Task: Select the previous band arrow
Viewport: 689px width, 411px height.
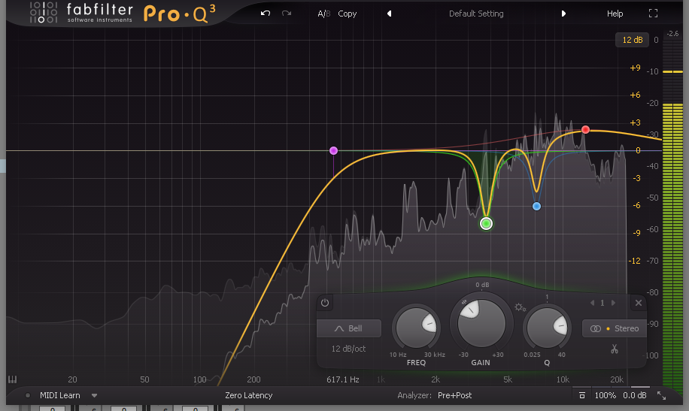Action: (592, 303)
